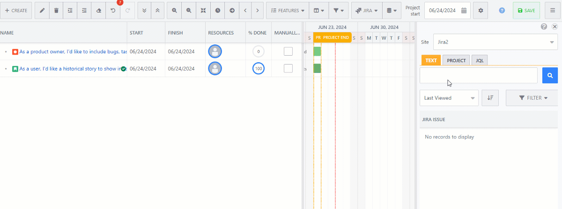This screenshot has height=209, width=562.
Task: Switch to the Project tab
Action: 456,60
